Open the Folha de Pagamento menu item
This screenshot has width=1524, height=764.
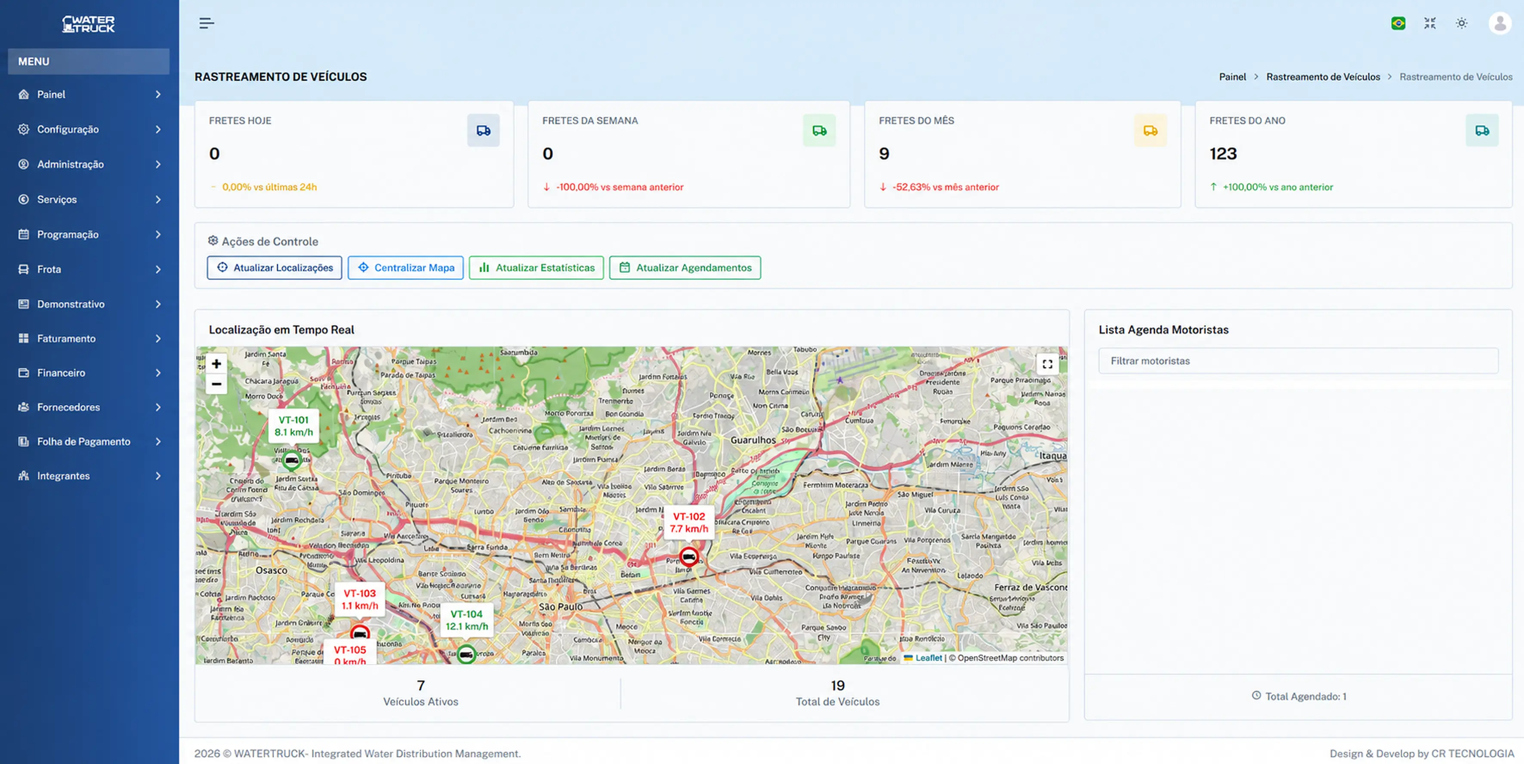click(x=89, y=442)
